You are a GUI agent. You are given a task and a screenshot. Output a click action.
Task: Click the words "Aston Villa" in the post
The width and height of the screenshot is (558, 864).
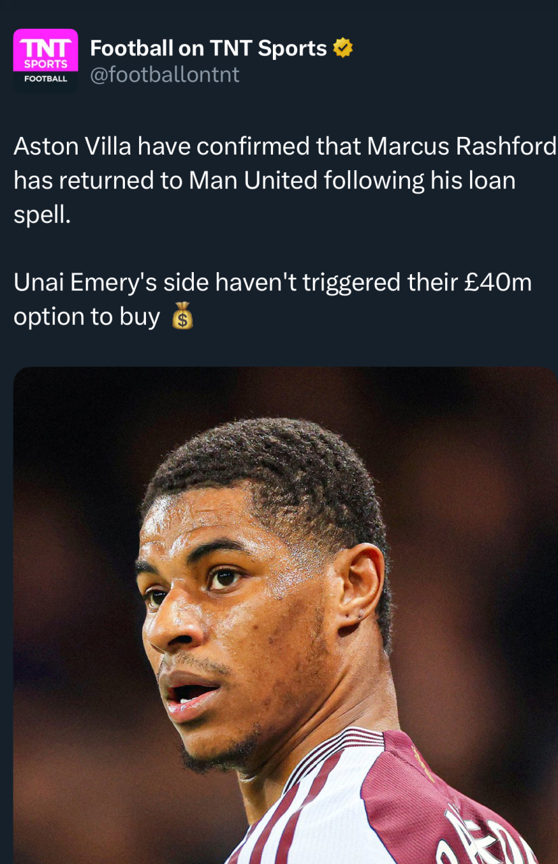72,146
